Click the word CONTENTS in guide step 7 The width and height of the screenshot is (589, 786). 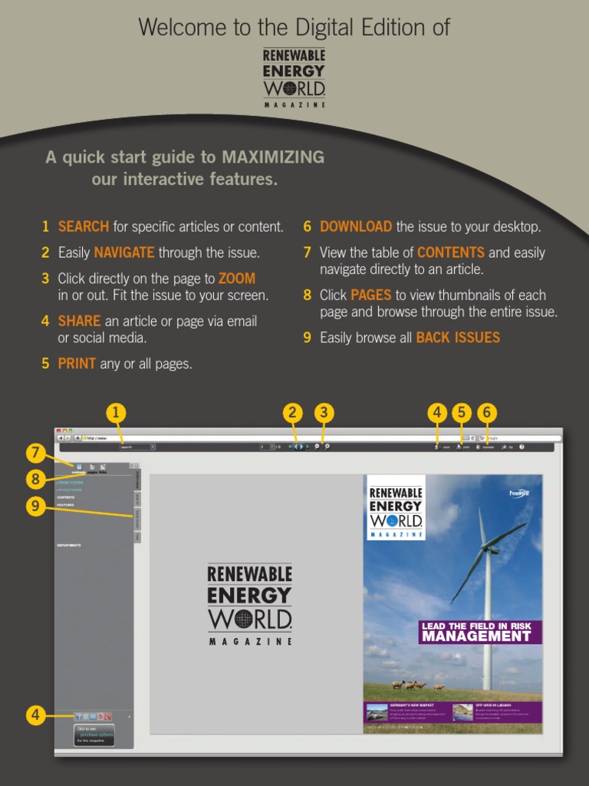coord(451,252)
